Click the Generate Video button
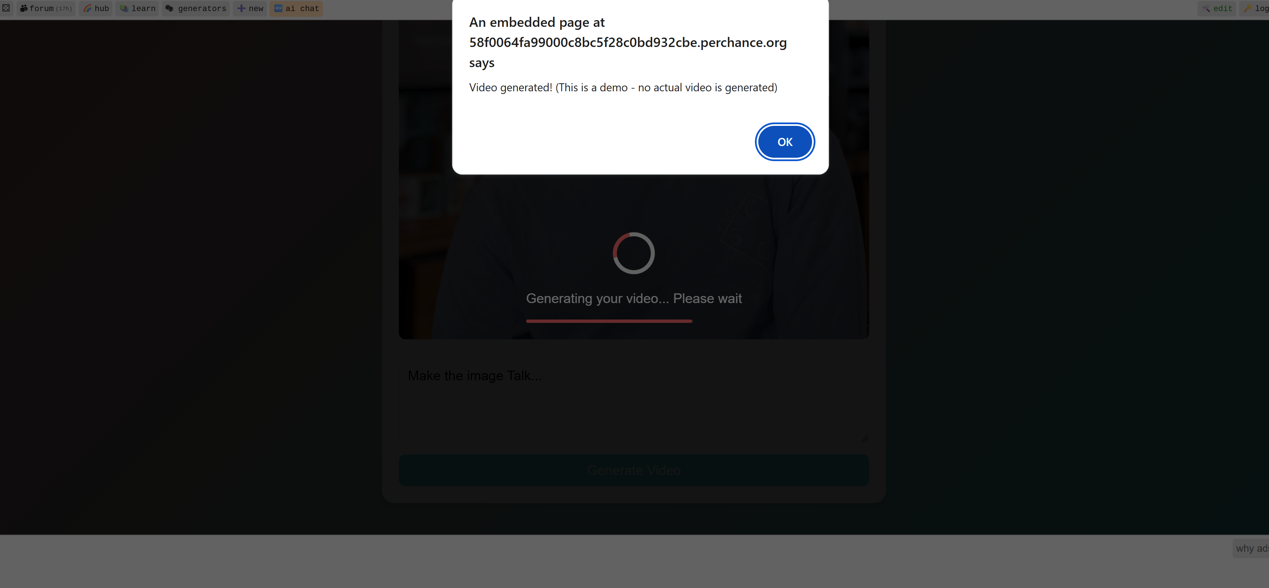Viewport: 1269px width, 588px height. coord(634,470)
